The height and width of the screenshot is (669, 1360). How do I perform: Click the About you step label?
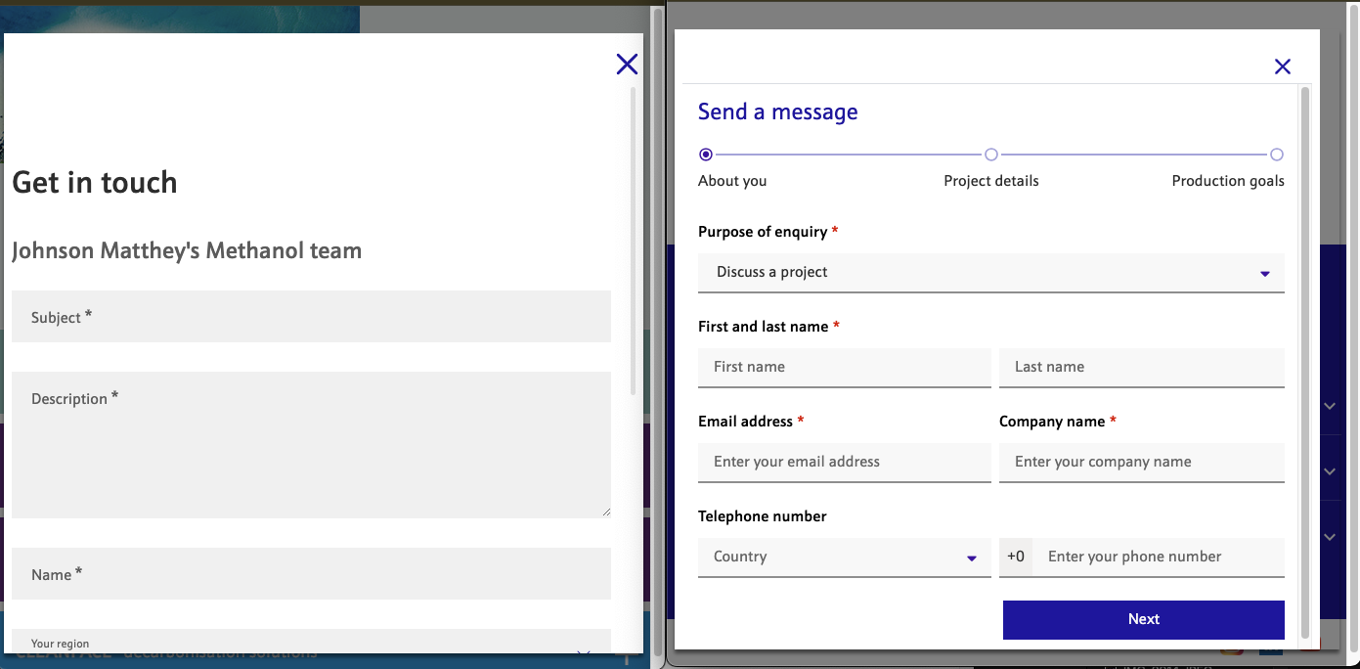pos(732,181)
